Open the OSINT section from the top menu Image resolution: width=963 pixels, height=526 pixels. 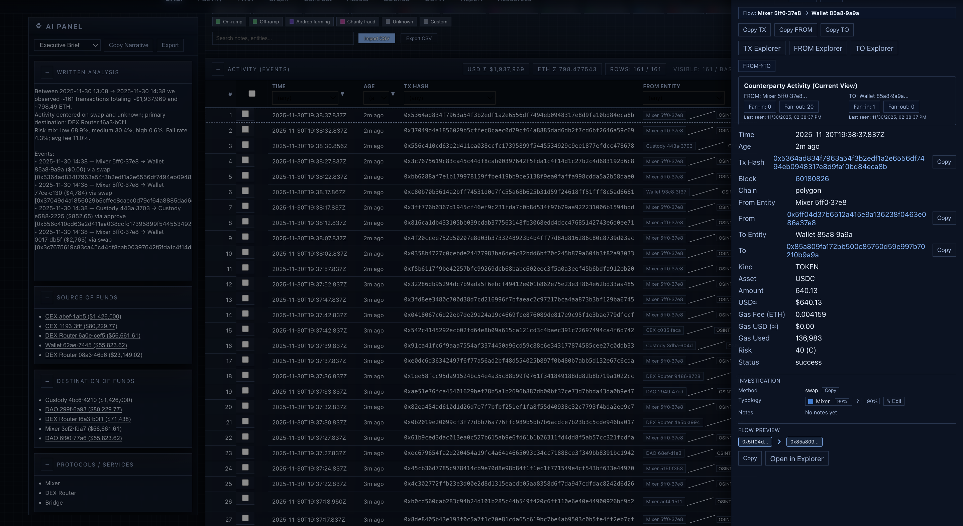(435, 1)
